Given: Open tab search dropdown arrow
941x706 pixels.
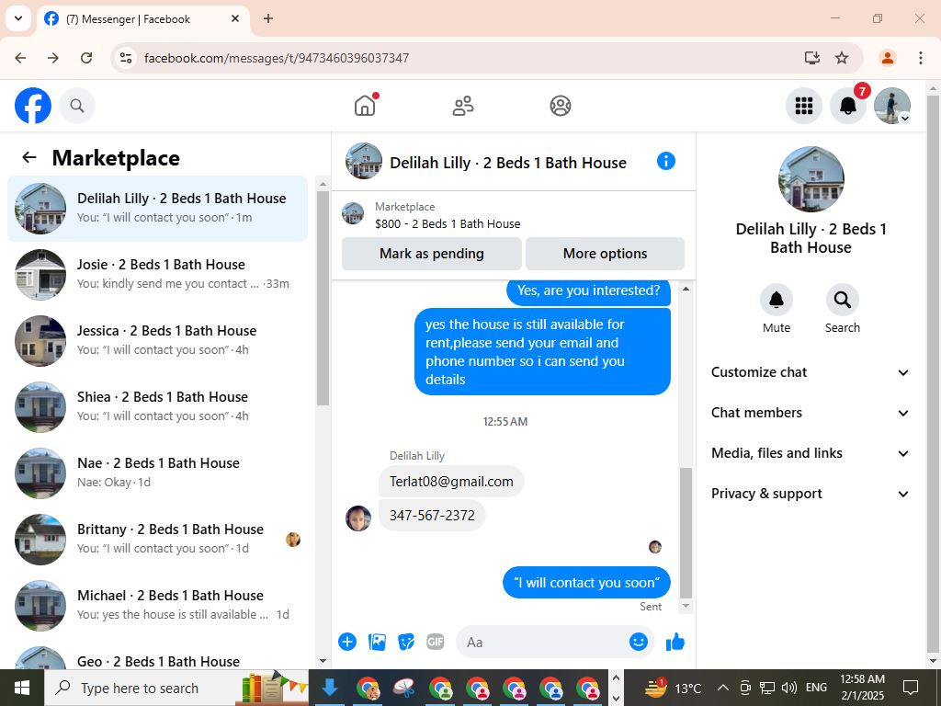Looking at the screenshot, I should [18, 18].
